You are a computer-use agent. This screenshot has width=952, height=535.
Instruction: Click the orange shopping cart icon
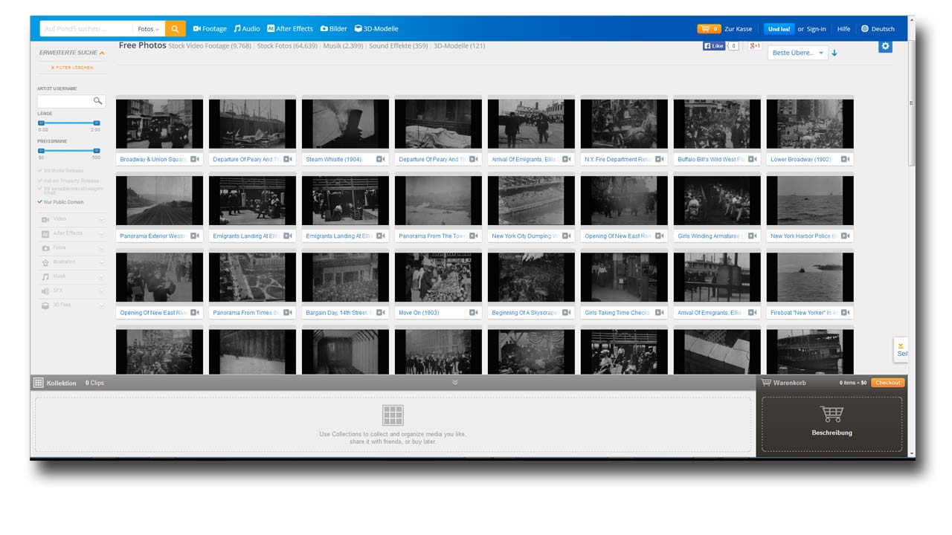[705, 29]
